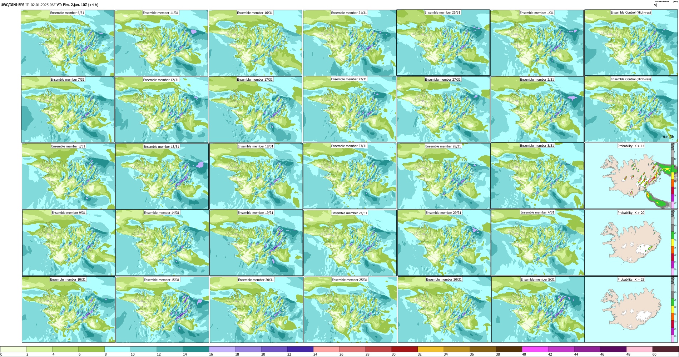The width and height of the screenshot is (679, 357).
Task: Click the 'run-3h' label on control map
Action: (x=668, y=137)
